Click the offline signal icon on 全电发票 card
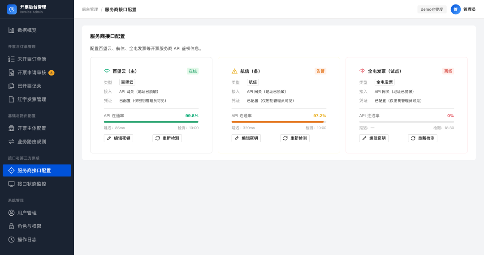Screen dimensions: 484x255 [x=362, y=71]
